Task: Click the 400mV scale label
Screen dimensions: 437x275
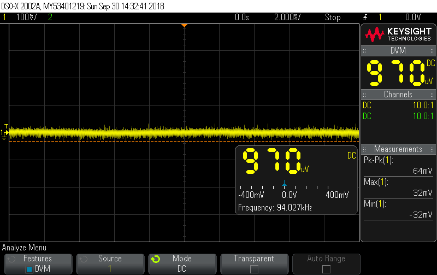Action: tap(337, 195)
